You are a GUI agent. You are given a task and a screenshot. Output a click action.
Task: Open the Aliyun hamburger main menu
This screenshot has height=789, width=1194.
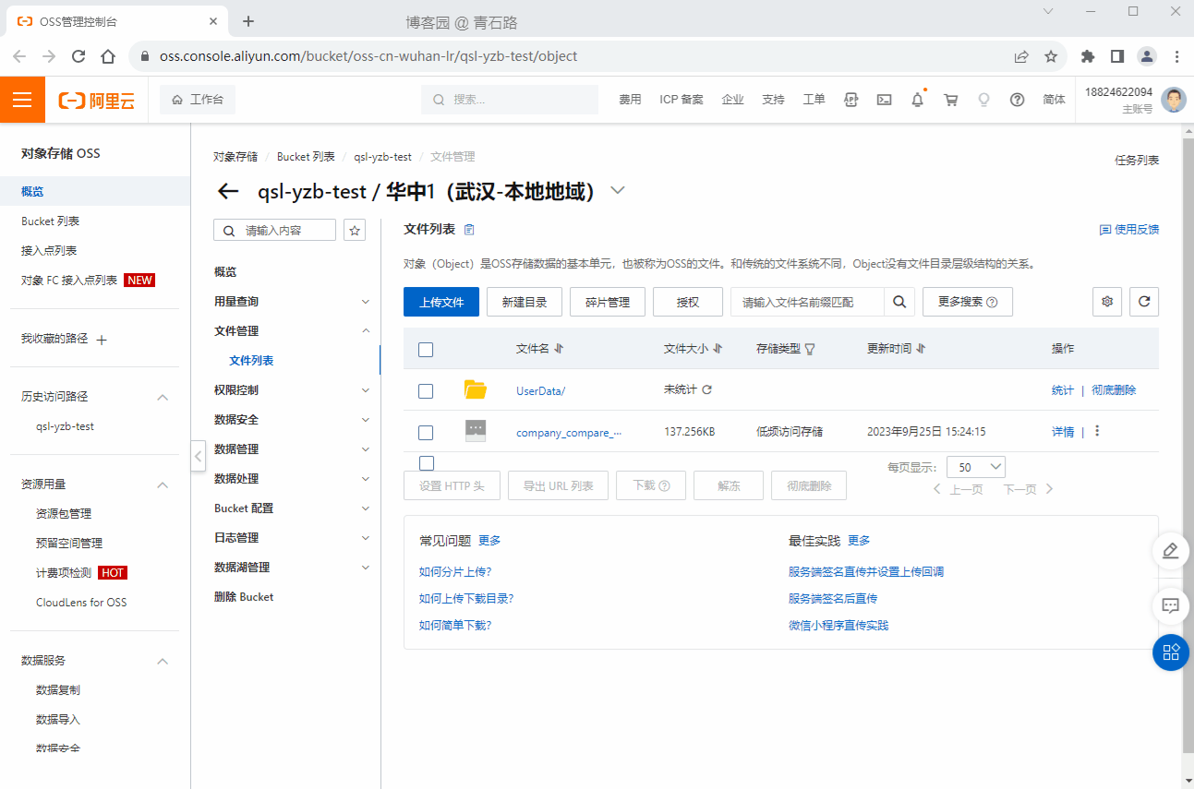point(22,100)
